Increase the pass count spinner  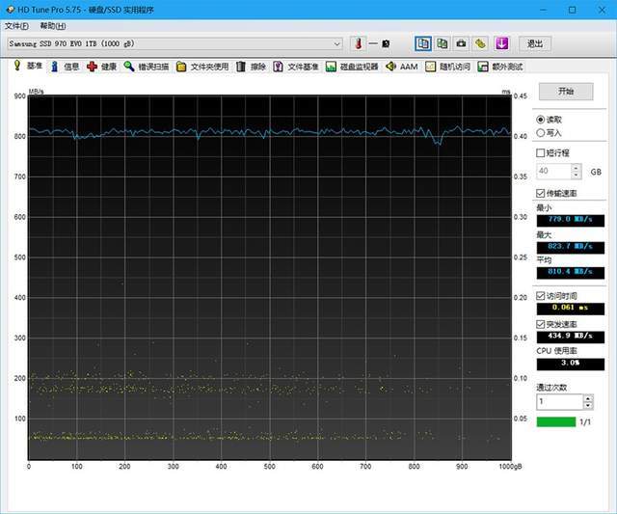click(588, 398)
